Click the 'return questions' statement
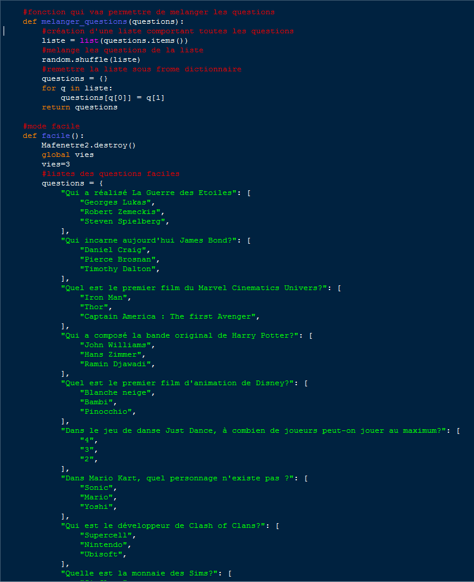 point(80,107)
